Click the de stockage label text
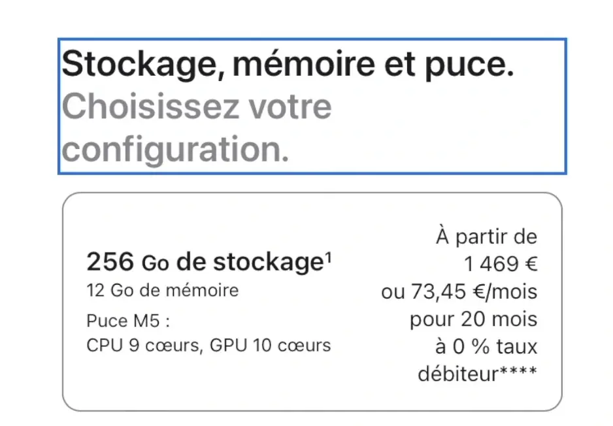The height and width of the screenshot is (426, 613). pyautogui.click(x=248, y=261)
